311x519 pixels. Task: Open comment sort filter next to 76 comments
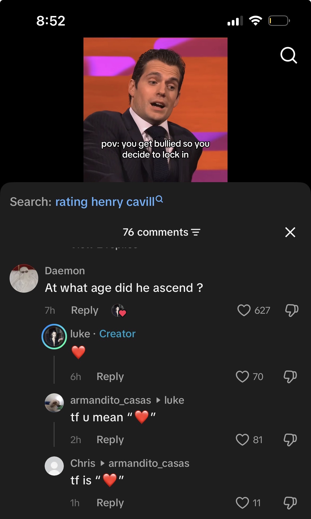point(196,232)
